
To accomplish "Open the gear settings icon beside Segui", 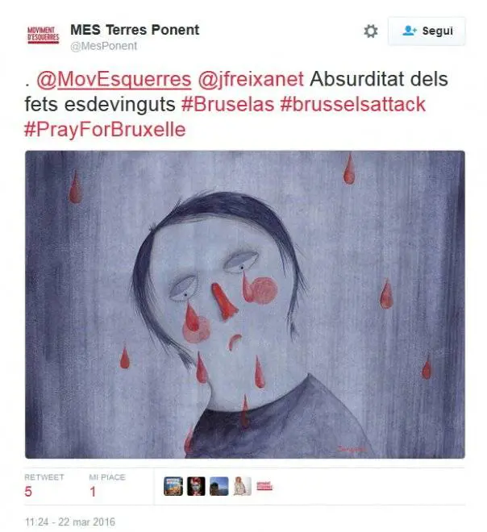I will click(371, 31).
